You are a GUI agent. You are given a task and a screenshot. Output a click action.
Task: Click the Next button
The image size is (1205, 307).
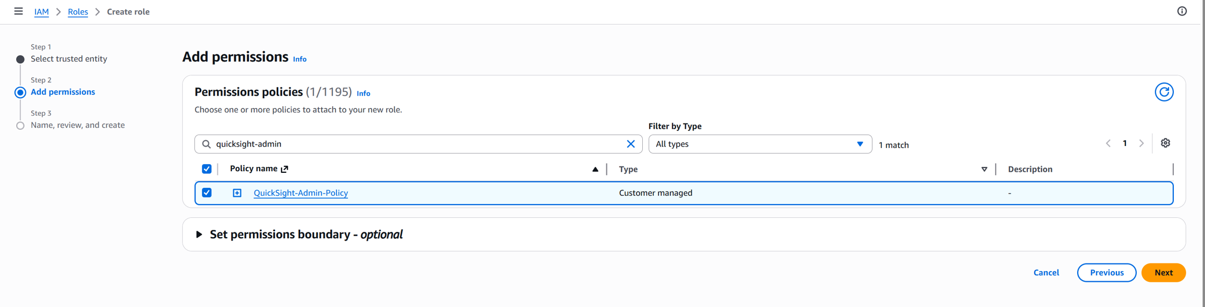tap(1163, 273)
